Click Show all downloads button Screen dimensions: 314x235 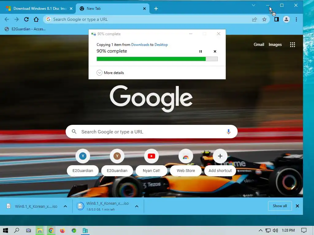click(x=280, y=206)
